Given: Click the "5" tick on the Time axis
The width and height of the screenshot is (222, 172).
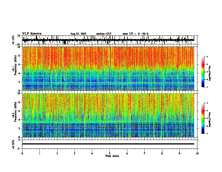Looking at the screenshot, I should pyautogui.click(x=110, y=153).
